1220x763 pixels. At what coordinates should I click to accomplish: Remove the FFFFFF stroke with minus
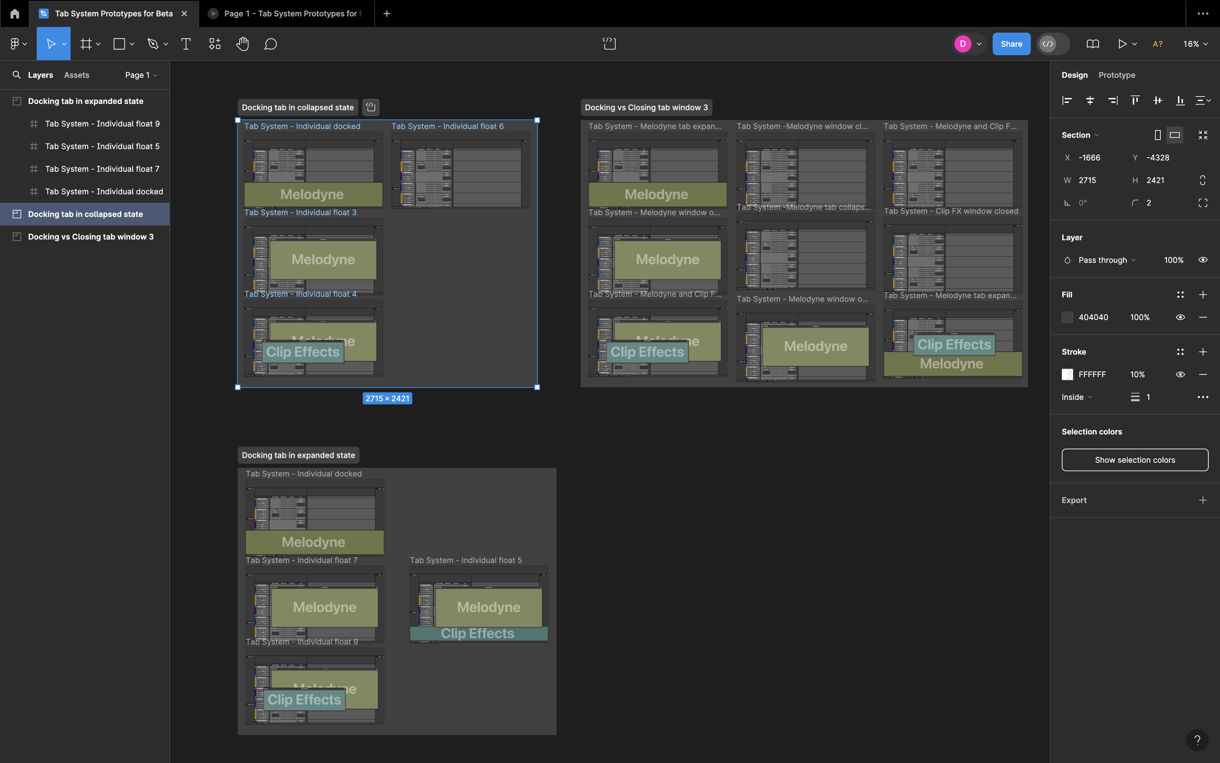click(x=1203, y=374)
